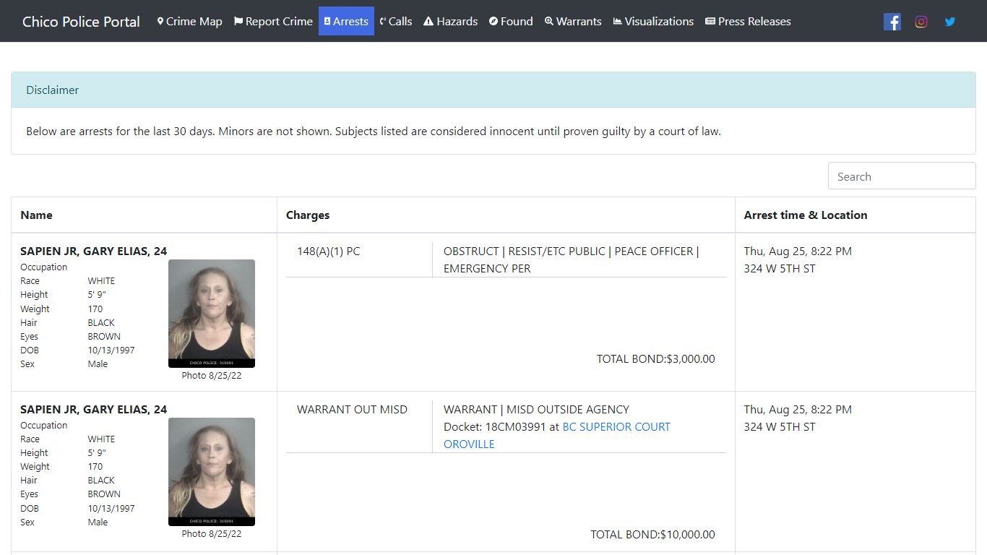Open the Warrants page
987x555 pixels.
pos(573,21)
